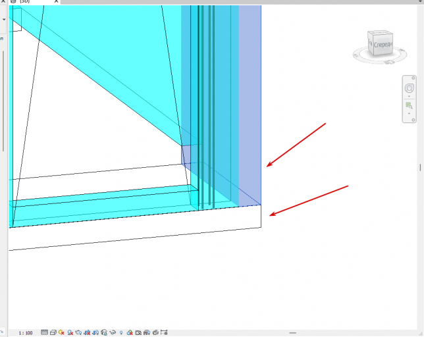Open the view scale 1 : 100 selector
The image size is (424, 337).
coord(26,332)
